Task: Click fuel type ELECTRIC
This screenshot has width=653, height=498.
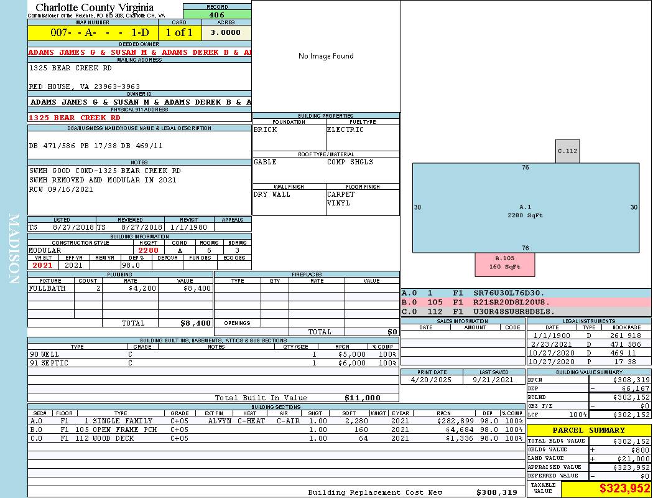Action: (x=345, y=129)
